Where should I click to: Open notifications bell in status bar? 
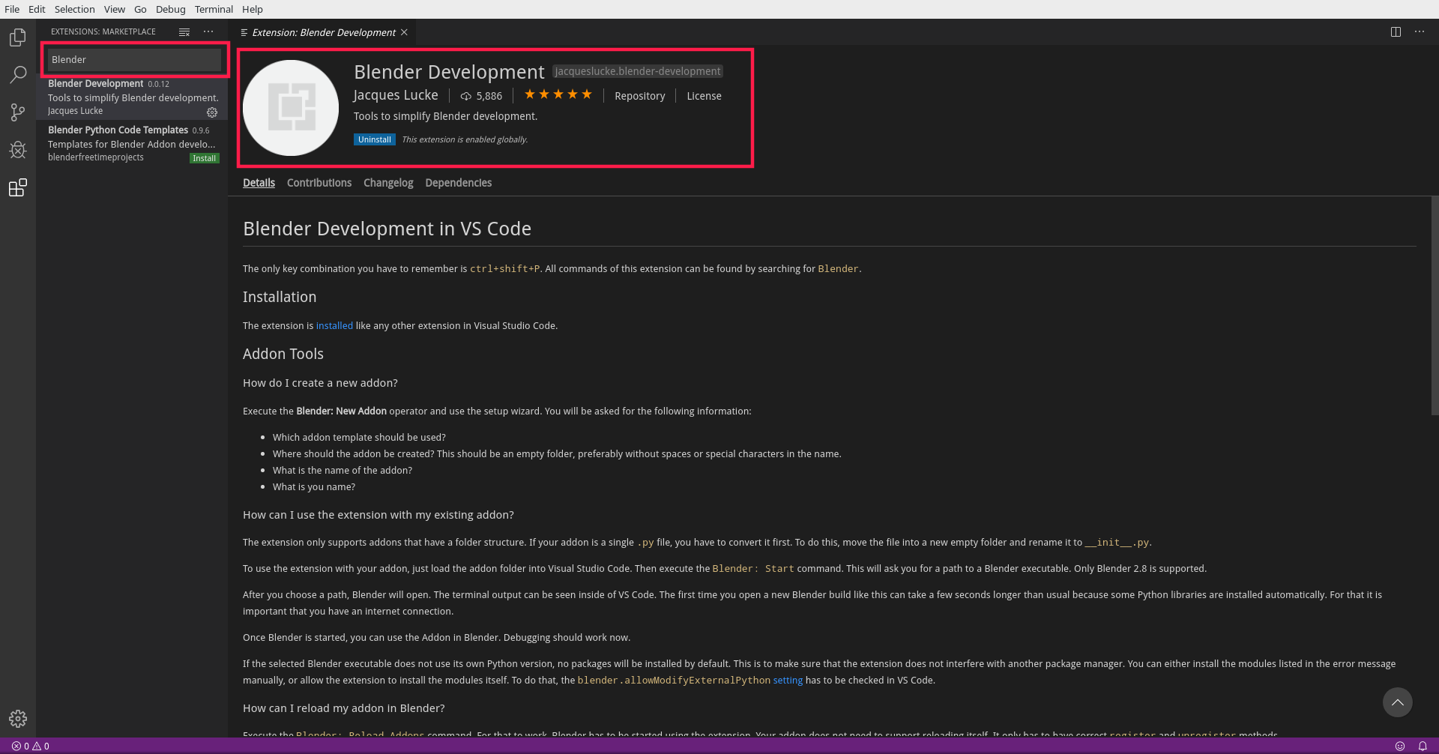1423,746
